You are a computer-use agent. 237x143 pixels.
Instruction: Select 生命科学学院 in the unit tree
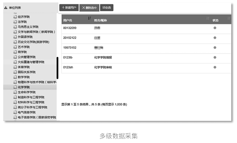pyautogui.click(x=27, y=92)
